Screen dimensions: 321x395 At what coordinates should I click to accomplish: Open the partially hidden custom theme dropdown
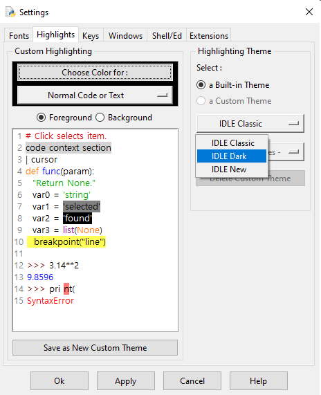[286, 152]
